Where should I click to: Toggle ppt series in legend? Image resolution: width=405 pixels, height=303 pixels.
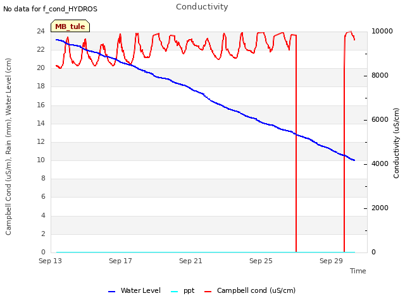pyautogui.click(x=183, y=290)
